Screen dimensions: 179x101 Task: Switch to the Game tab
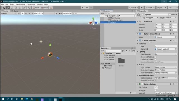15,11
